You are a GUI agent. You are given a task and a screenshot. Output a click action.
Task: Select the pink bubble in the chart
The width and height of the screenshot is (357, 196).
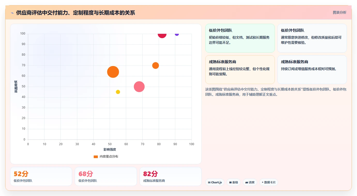139,87
